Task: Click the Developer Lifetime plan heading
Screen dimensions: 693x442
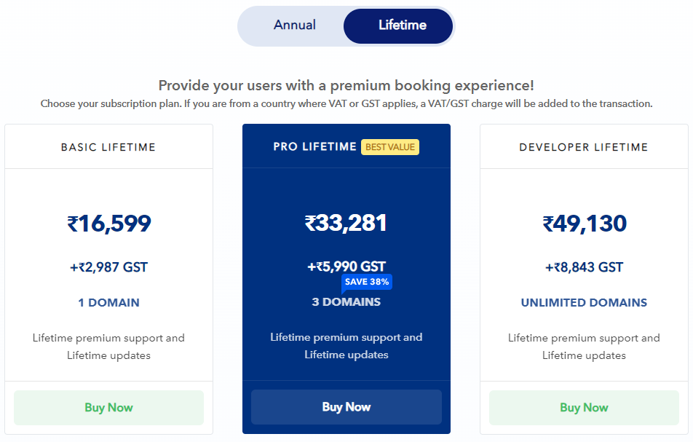Action: 584,147
